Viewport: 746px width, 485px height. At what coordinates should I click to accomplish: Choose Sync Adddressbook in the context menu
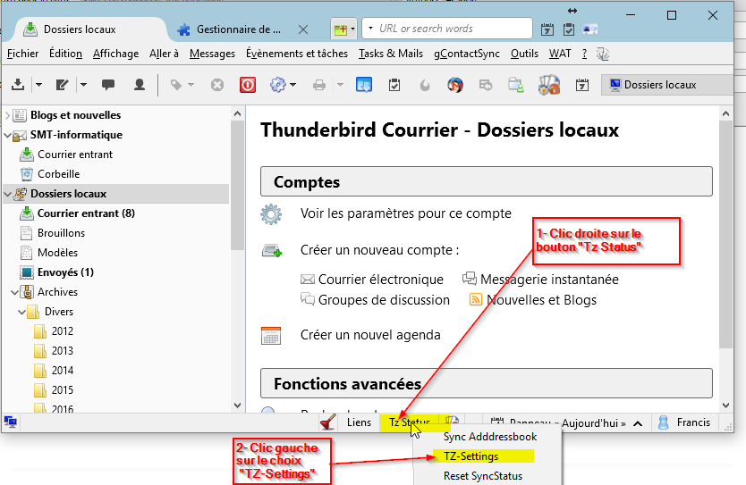pos(489,437)
